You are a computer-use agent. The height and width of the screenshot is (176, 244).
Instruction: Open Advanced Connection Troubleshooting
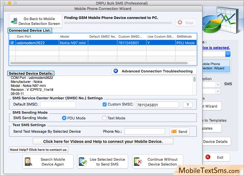click(154, 71)
